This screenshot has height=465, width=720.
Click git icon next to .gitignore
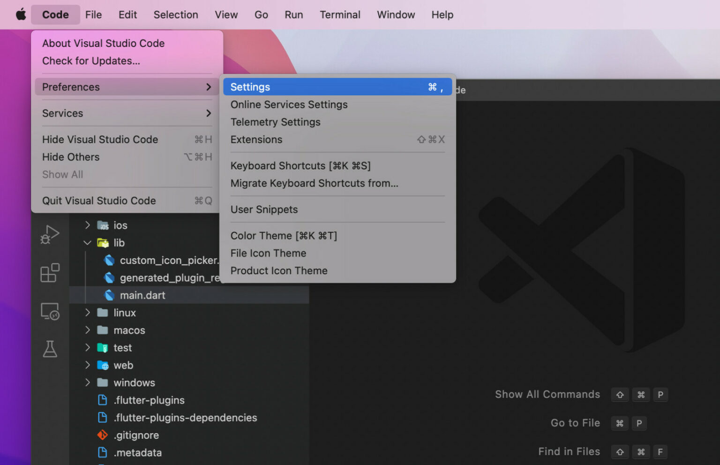point(103,435)
